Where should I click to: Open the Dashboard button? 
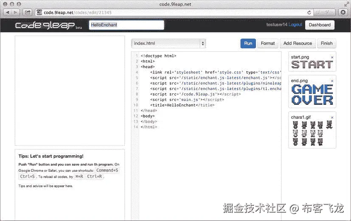pyautogui.click(x=320, y=25)
